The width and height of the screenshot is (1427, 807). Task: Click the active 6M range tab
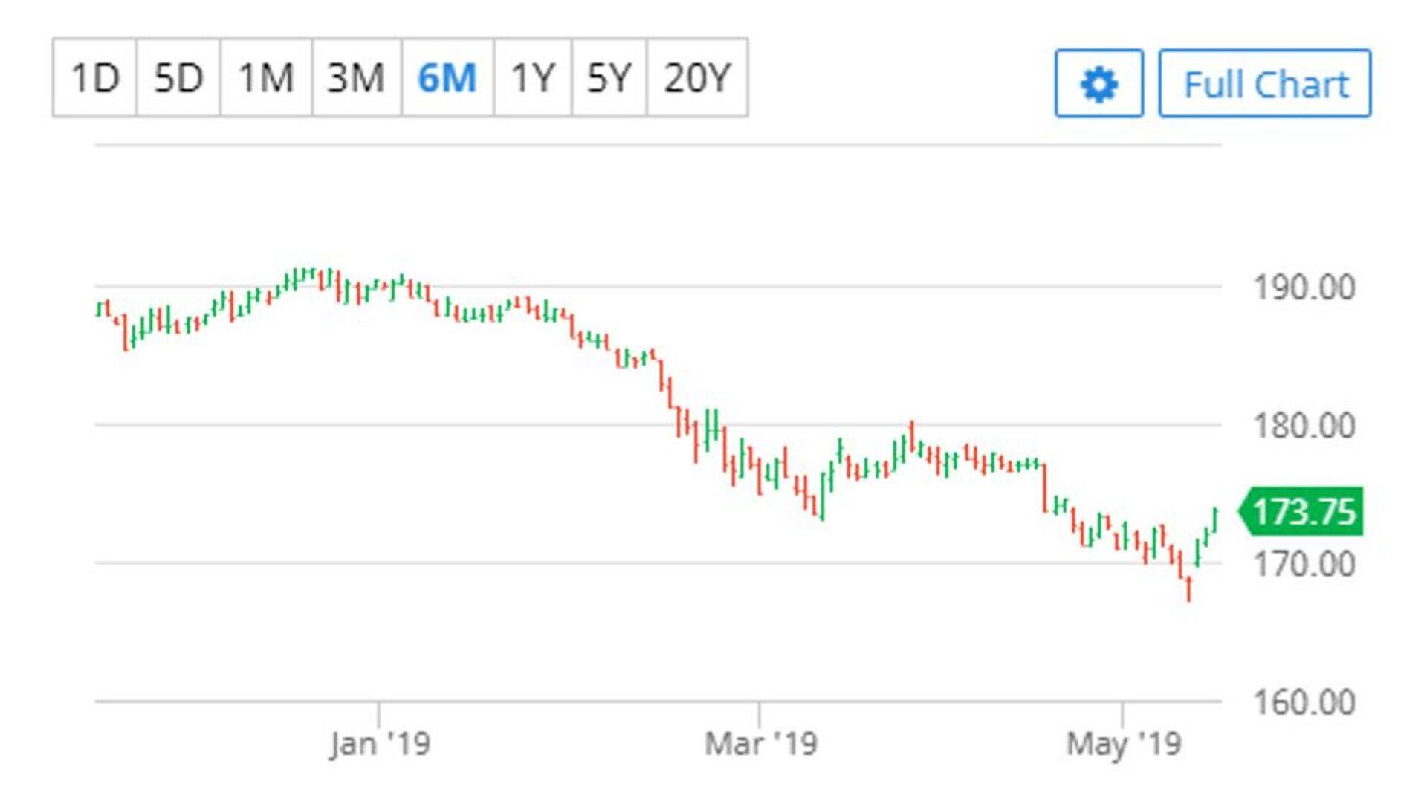(x=447, y=78)
